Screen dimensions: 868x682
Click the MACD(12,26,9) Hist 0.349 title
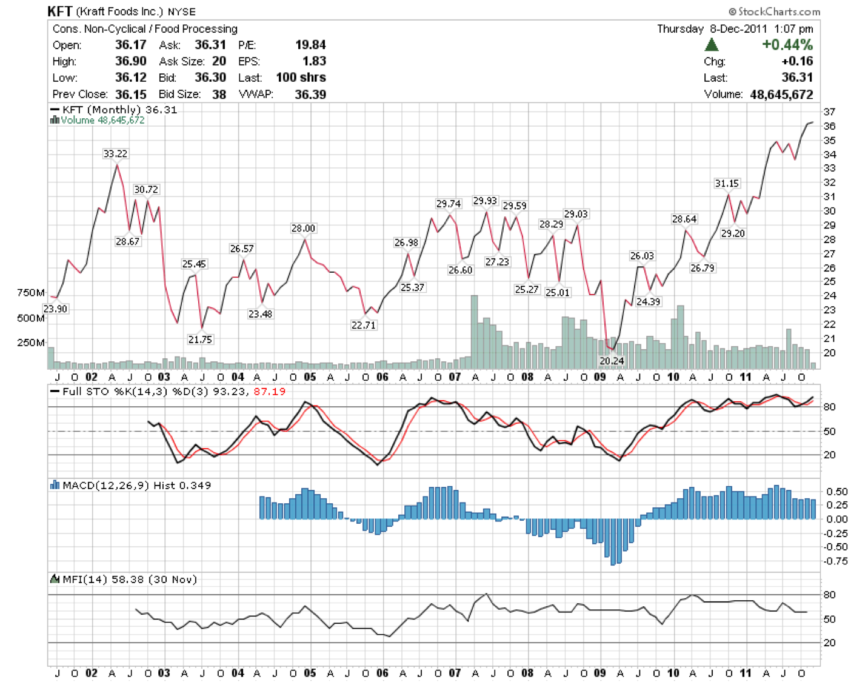137,485
